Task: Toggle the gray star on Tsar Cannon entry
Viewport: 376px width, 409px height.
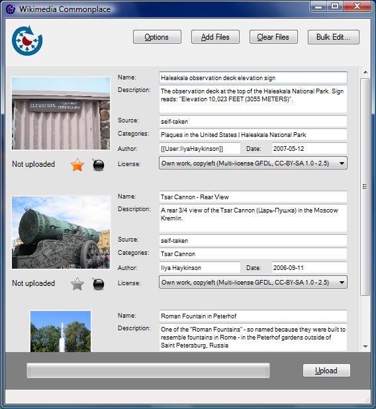Action: point(77,284)
